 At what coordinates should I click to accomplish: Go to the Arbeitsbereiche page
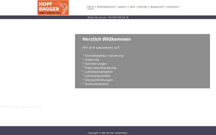[x=106, y=7]
